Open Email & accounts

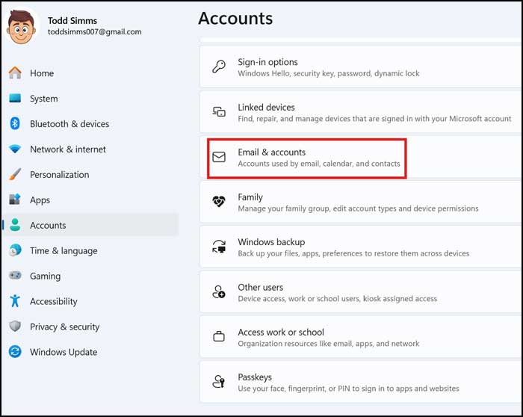point(361,157)
